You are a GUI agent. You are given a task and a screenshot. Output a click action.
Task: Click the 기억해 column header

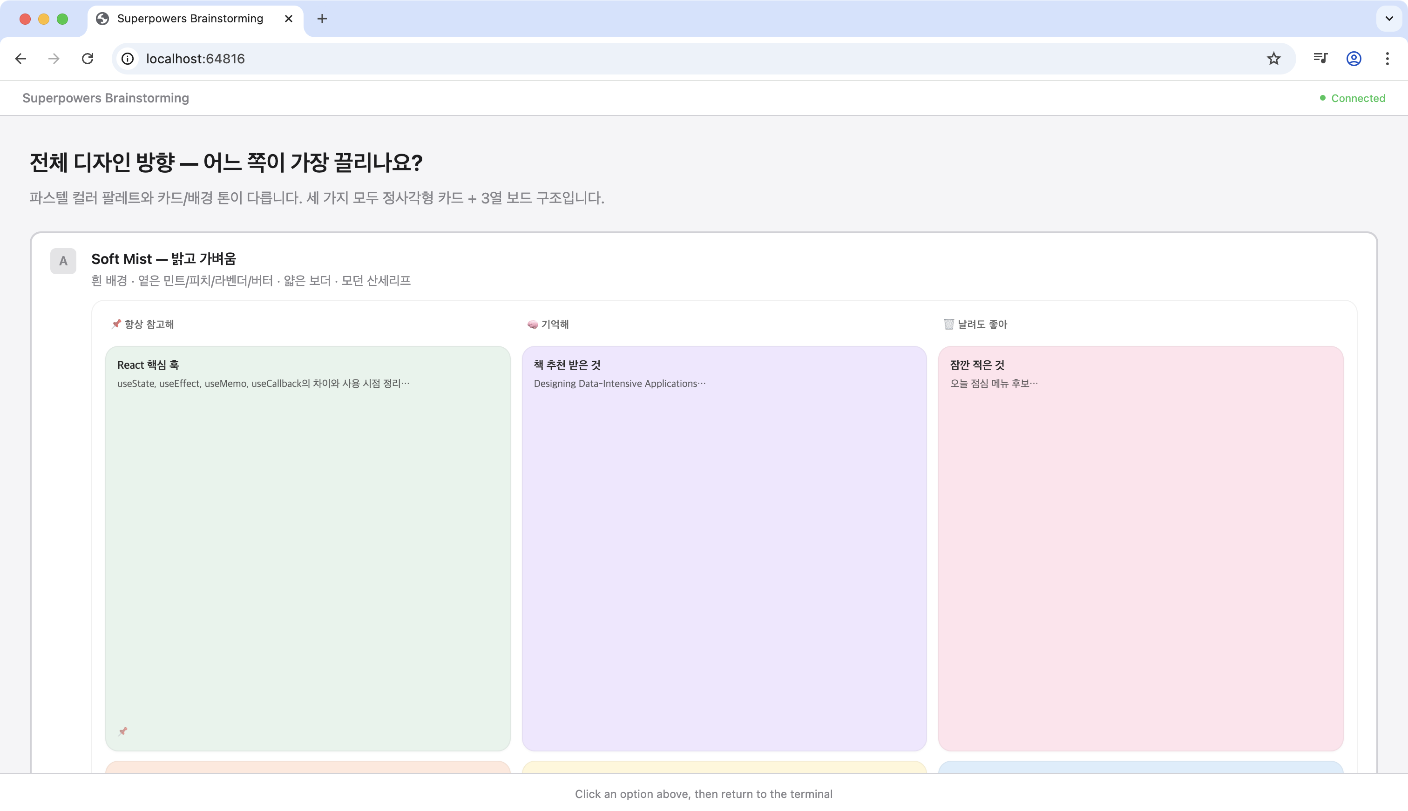click(548, 324)
